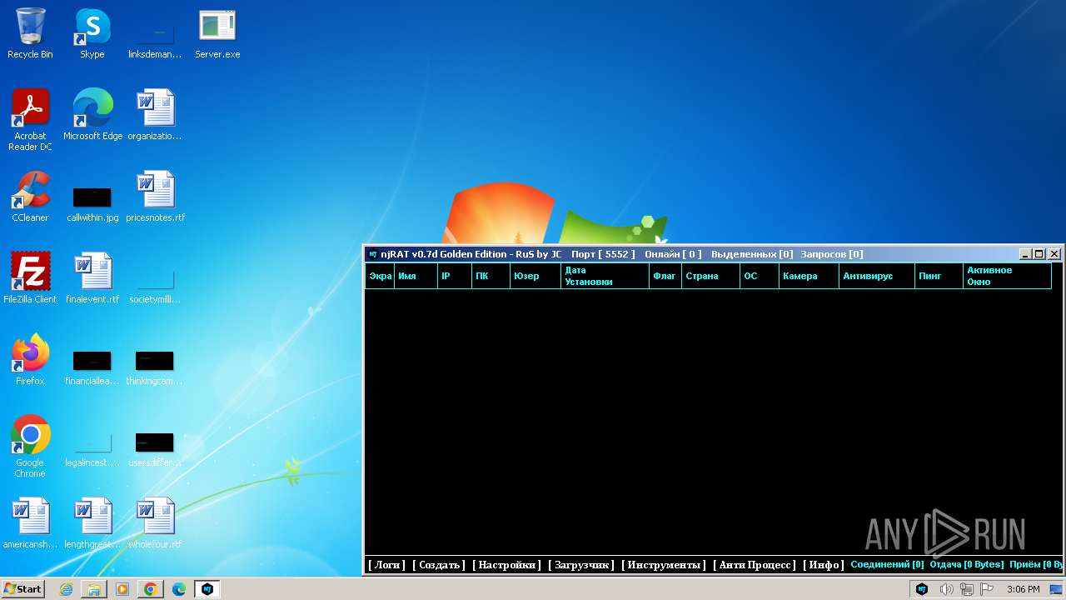Open the [ Анти Процесс ] menu
The height and width of the screenshot is (600, 1066).
[x=755, y=565]
